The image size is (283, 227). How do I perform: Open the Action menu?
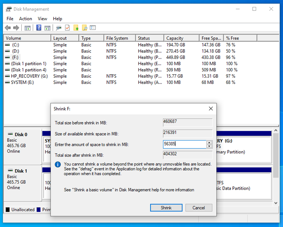point(26,19)
